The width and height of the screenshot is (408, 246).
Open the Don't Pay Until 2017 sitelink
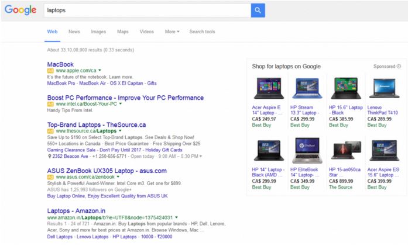[x=120, y=150]
